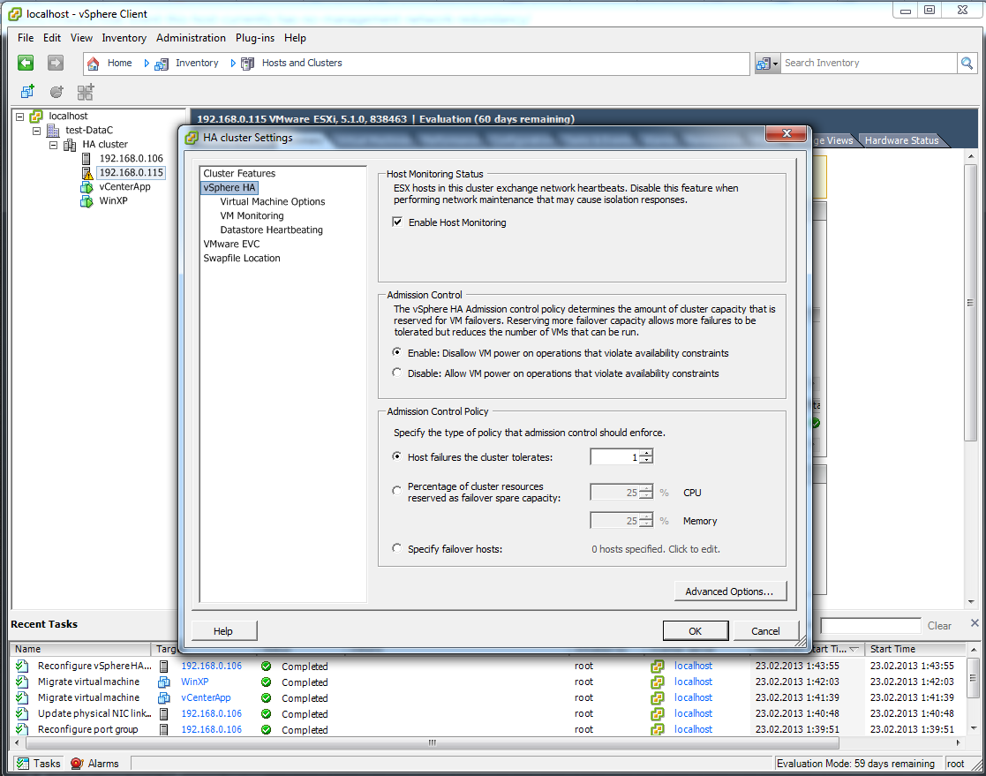Click the Update physical NIC link task icon
Viewport: 986px width, 776px height.
coord(23,713)
